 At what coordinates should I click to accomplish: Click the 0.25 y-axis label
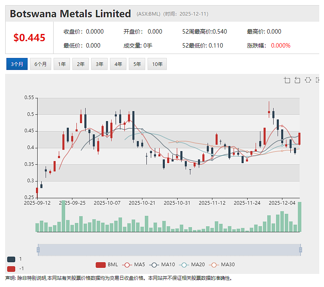(x=29, y=197)
